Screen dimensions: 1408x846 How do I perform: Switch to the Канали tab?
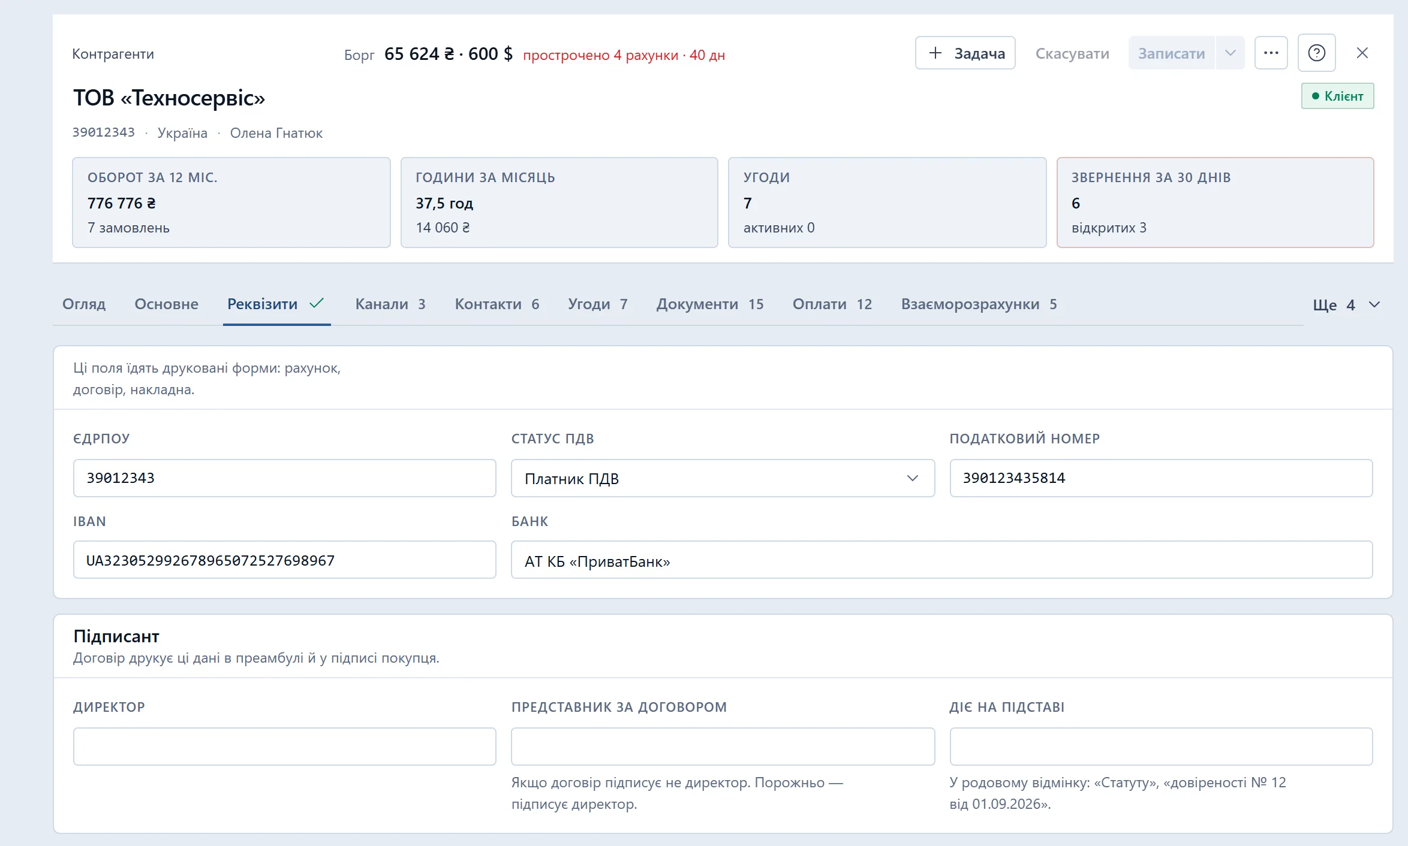(390, 304)
